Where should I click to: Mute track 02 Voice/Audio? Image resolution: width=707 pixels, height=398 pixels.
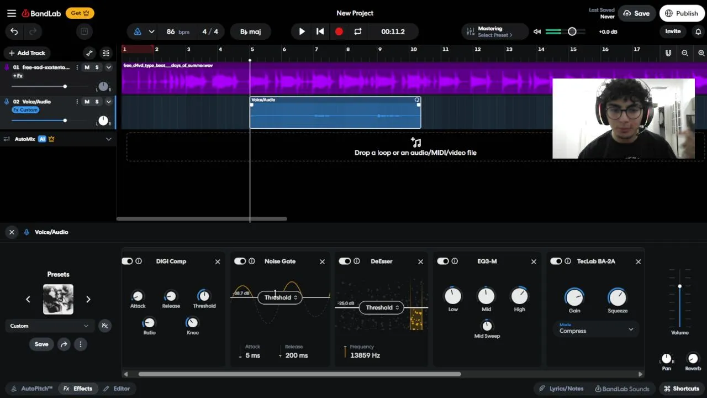coord(87,102)
